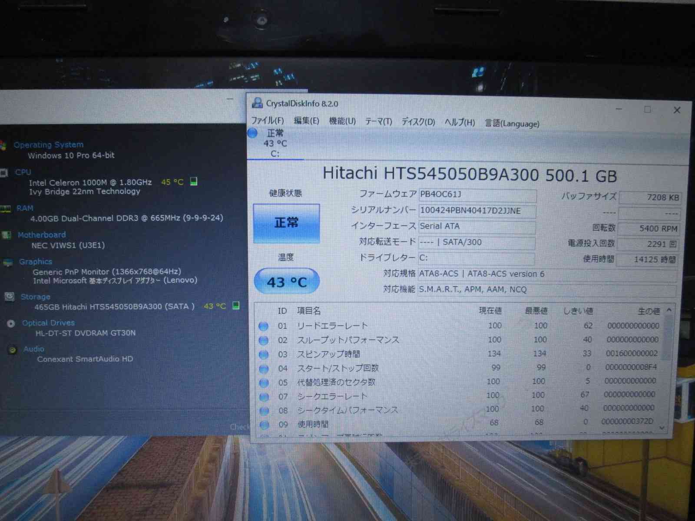
Task: Click the CPU chip icon in Speccy
Action: tap(4, 173)
